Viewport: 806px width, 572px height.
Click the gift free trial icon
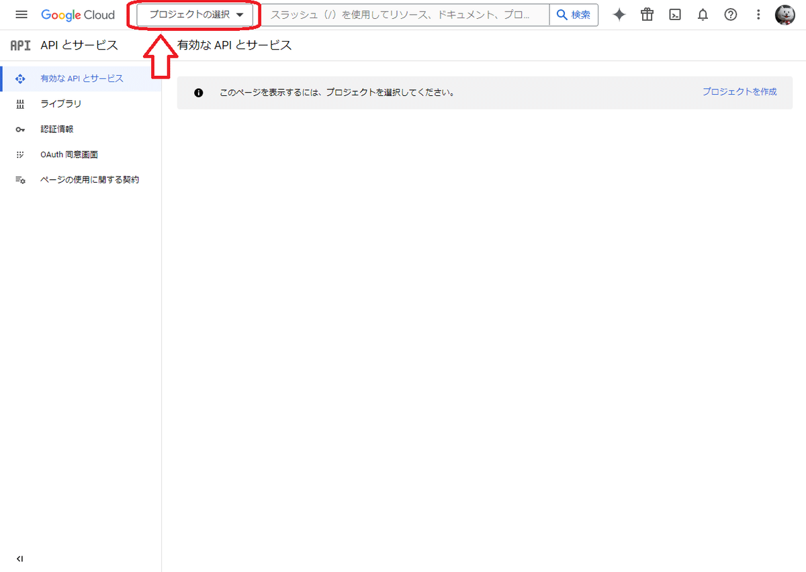point(647,15)
